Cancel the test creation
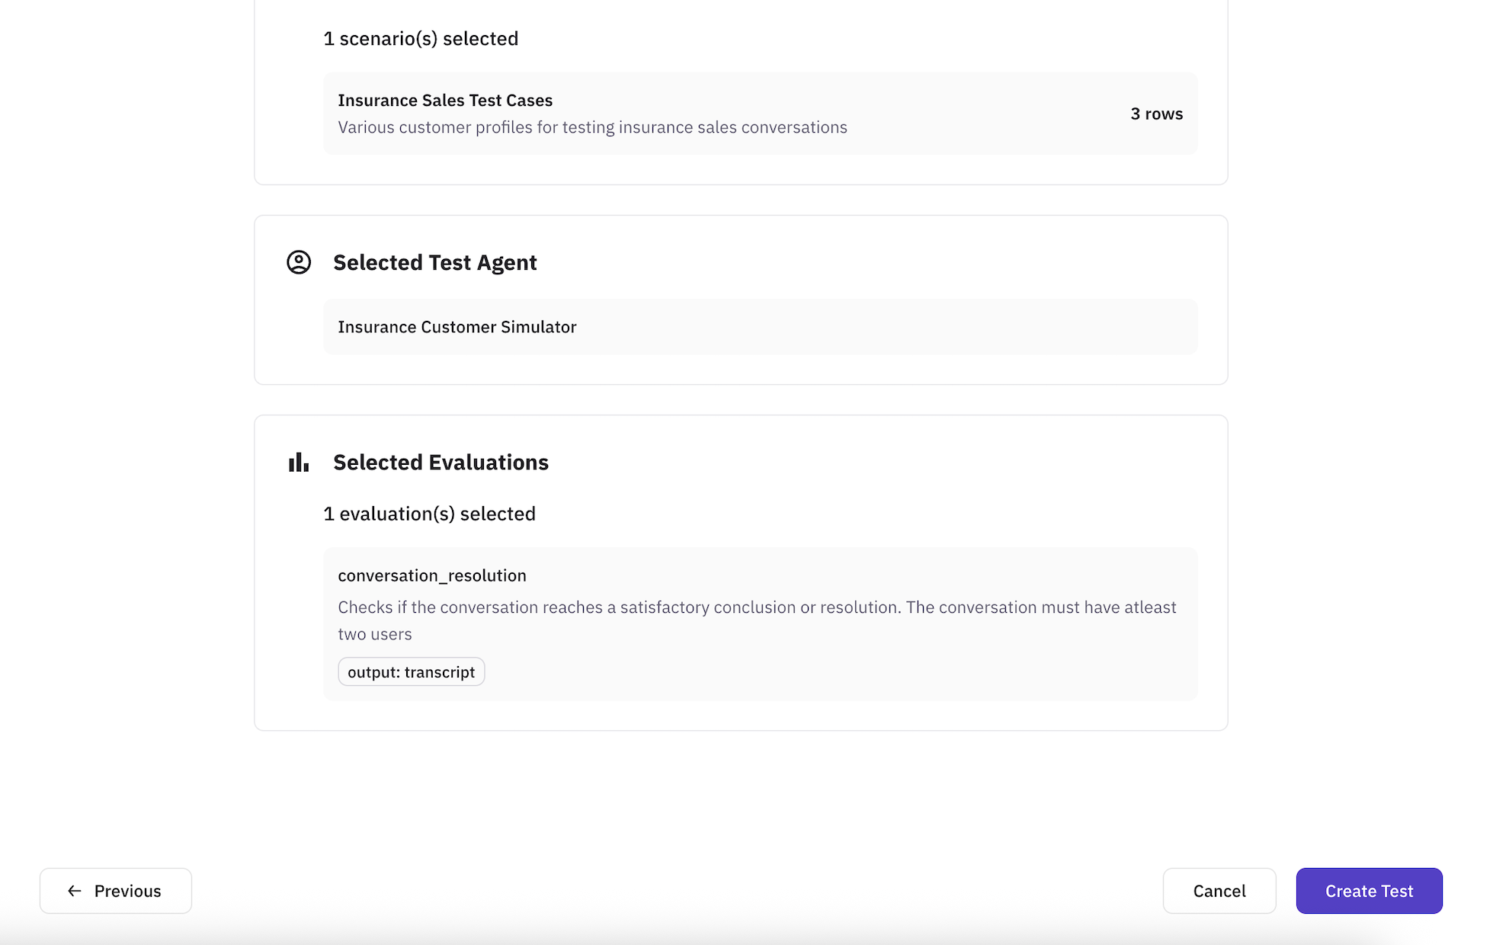This screenshot has height=945, width=1509. [1219, 891]
